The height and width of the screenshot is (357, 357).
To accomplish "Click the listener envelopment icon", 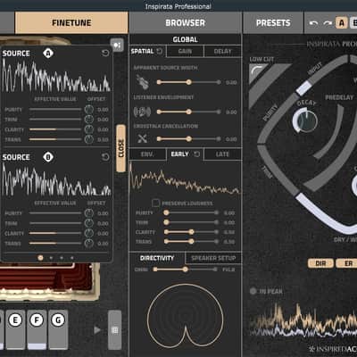I will [142, 112].
